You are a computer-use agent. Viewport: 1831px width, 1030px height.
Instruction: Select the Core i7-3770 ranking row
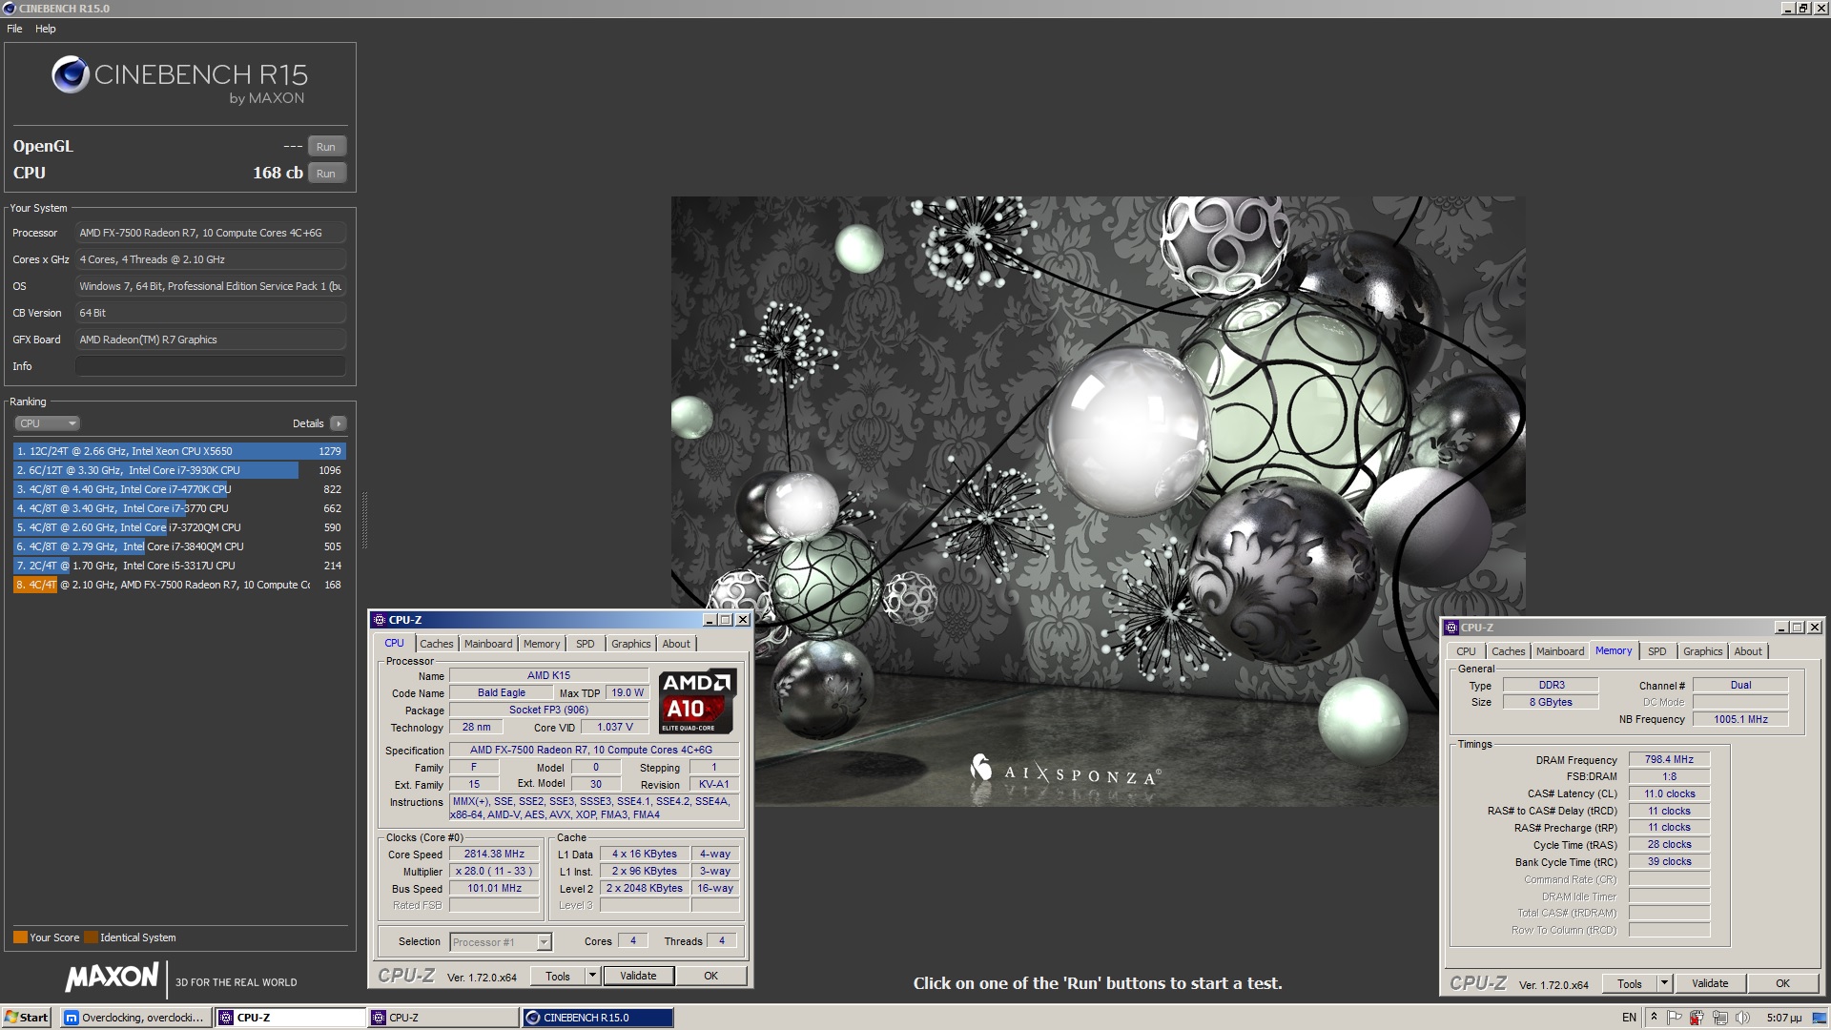[x=179, y=508]
